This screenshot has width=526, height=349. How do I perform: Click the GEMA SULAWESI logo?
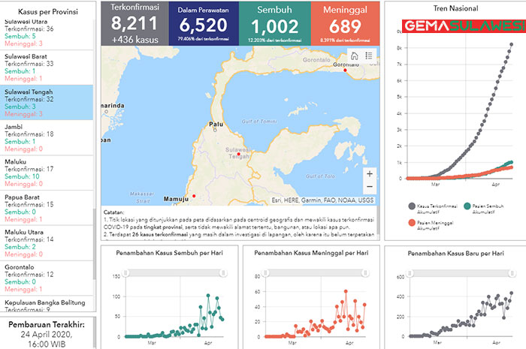click(464, 26)
